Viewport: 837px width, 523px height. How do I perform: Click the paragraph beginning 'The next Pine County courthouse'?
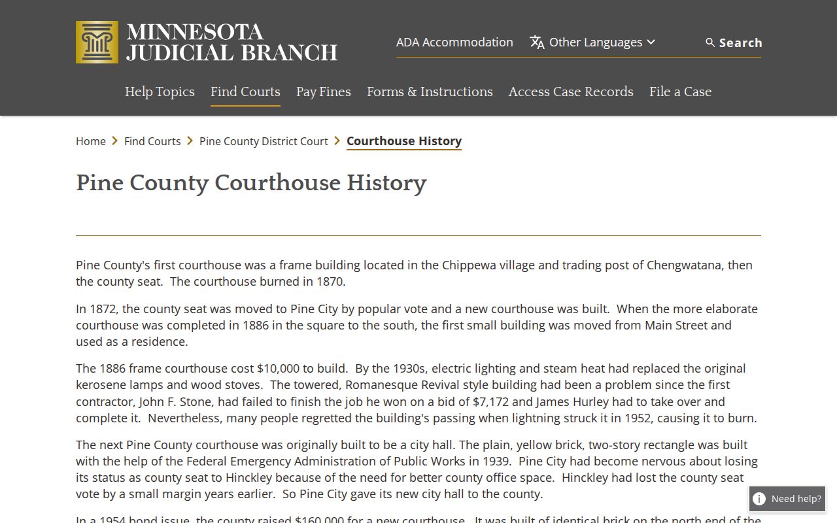click(x=418, y=469)
